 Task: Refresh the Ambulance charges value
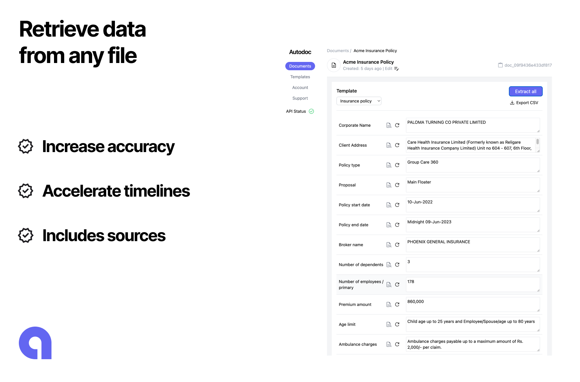[x=397, y=344]
